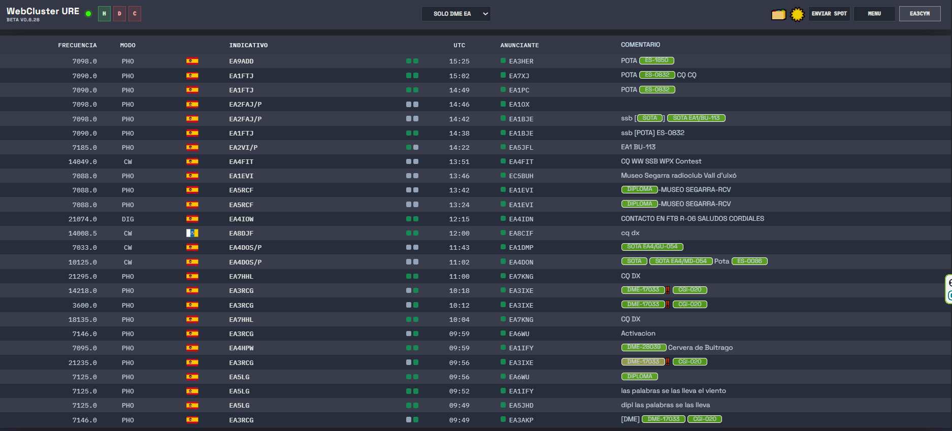Open the SOLO DME EA filter dropdown
Screen dimensions: 952x431
coord(455,14)
